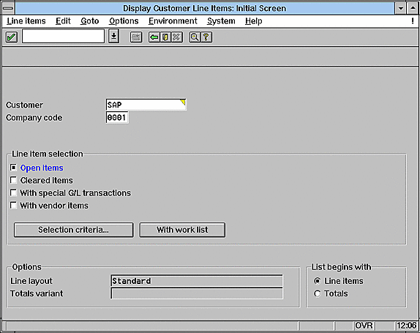420x333 pixels.
Task: Click the Selection criteria... button
Action: pyautogui.click(x=73, y=230)
